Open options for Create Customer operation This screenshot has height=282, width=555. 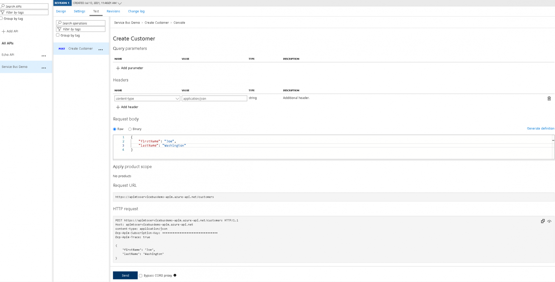coord(100,49)
